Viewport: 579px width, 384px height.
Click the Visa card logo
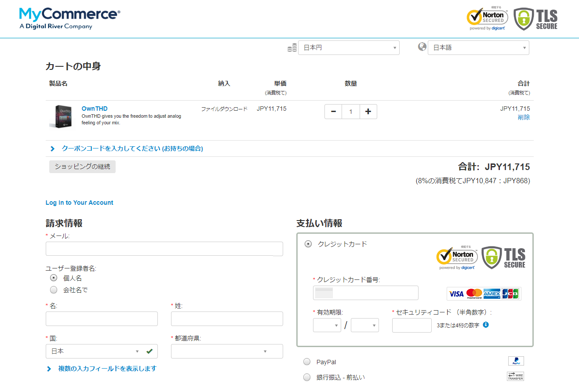tap(456, 293)
